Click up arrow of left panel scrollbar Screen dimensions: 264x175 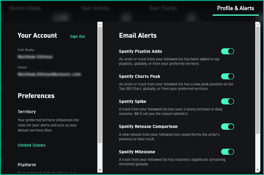point(100,24)
